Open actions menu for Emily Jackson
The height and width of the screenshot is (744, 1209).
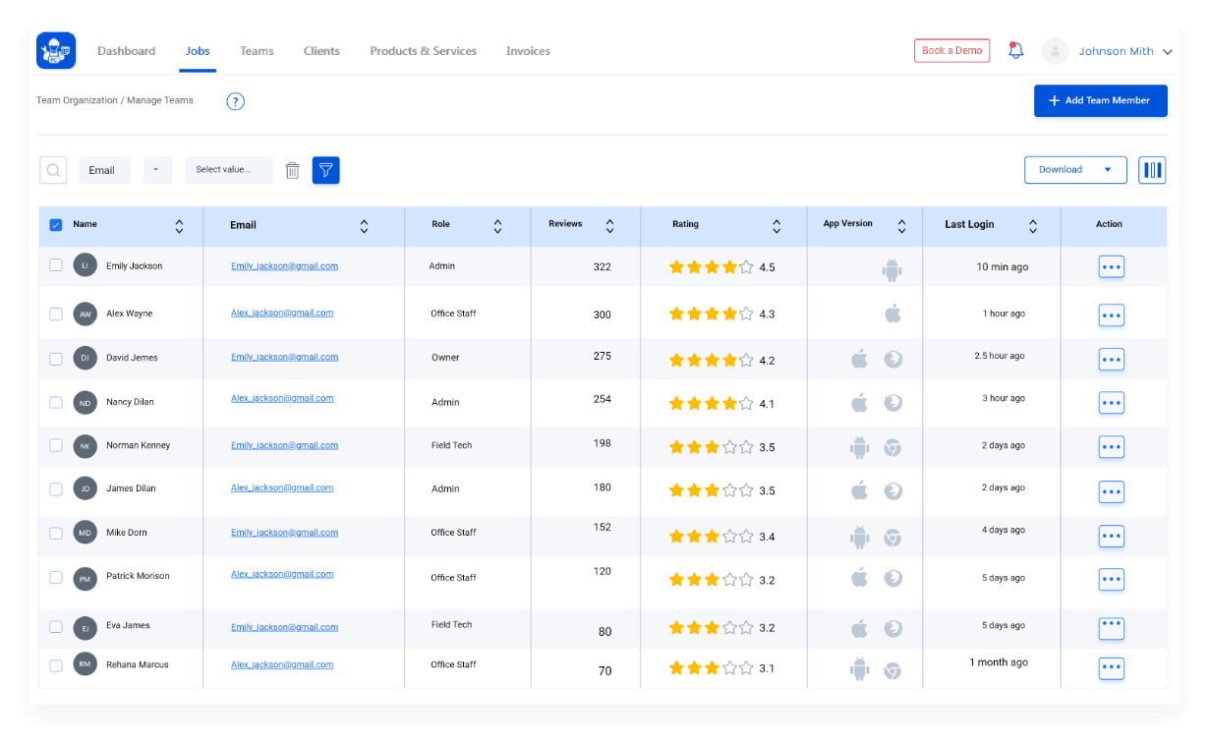click(1111, 267)
